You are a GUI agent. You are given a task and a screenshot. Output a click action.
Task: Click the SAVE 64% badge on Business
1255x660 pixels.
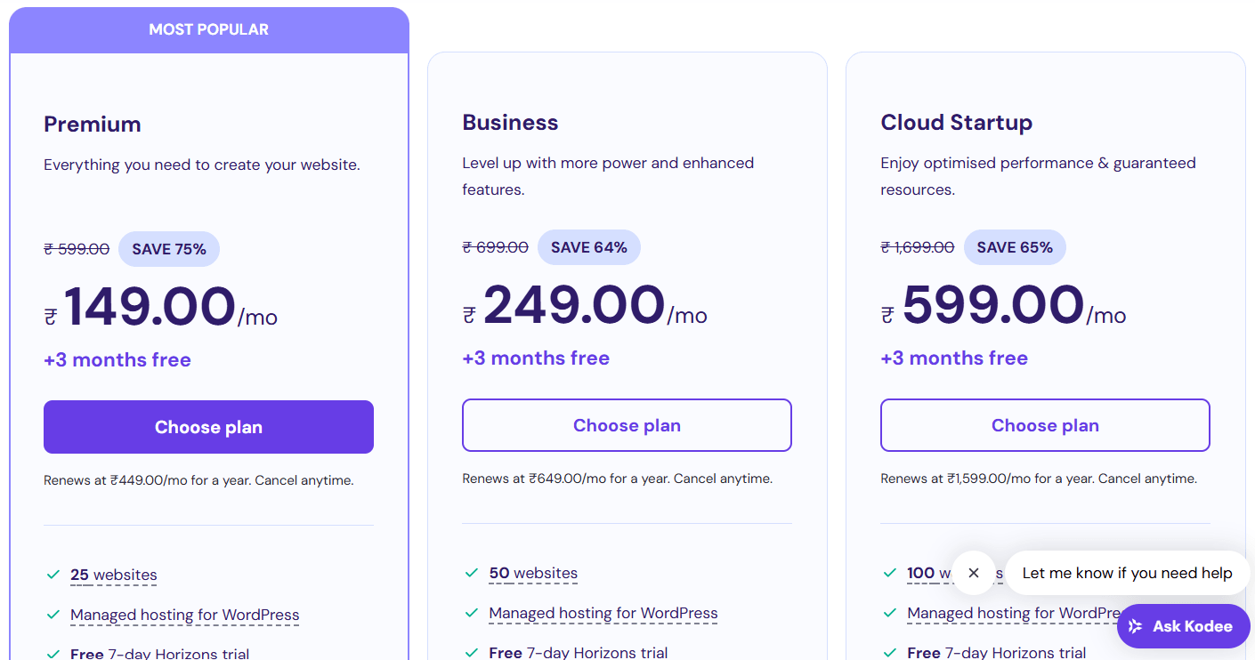[588, 247]
